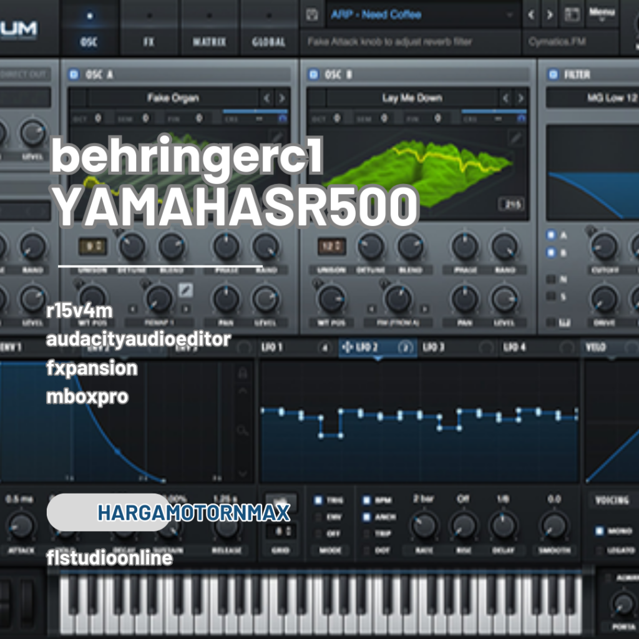Select the ENV 1 tab
This screenshot has width=639, height=639.
[x=41, y=348]
